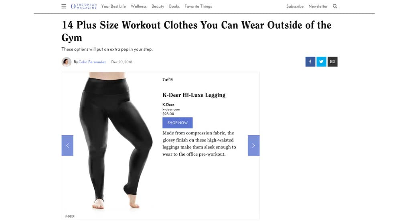Viewport: 401px width, 224px height.
Task: Click author avatar photo
Action: coord(67,62)
